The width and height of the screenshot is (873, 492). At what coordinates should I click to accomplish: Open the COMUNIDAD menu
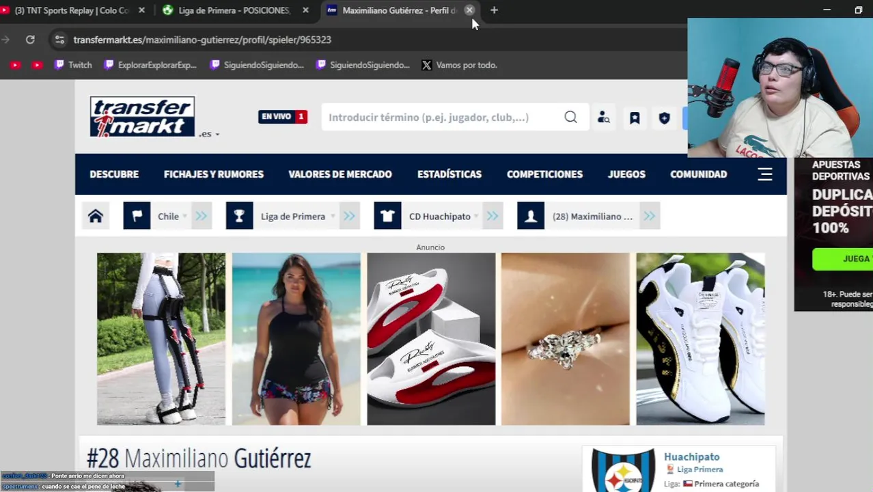point(698,174)
